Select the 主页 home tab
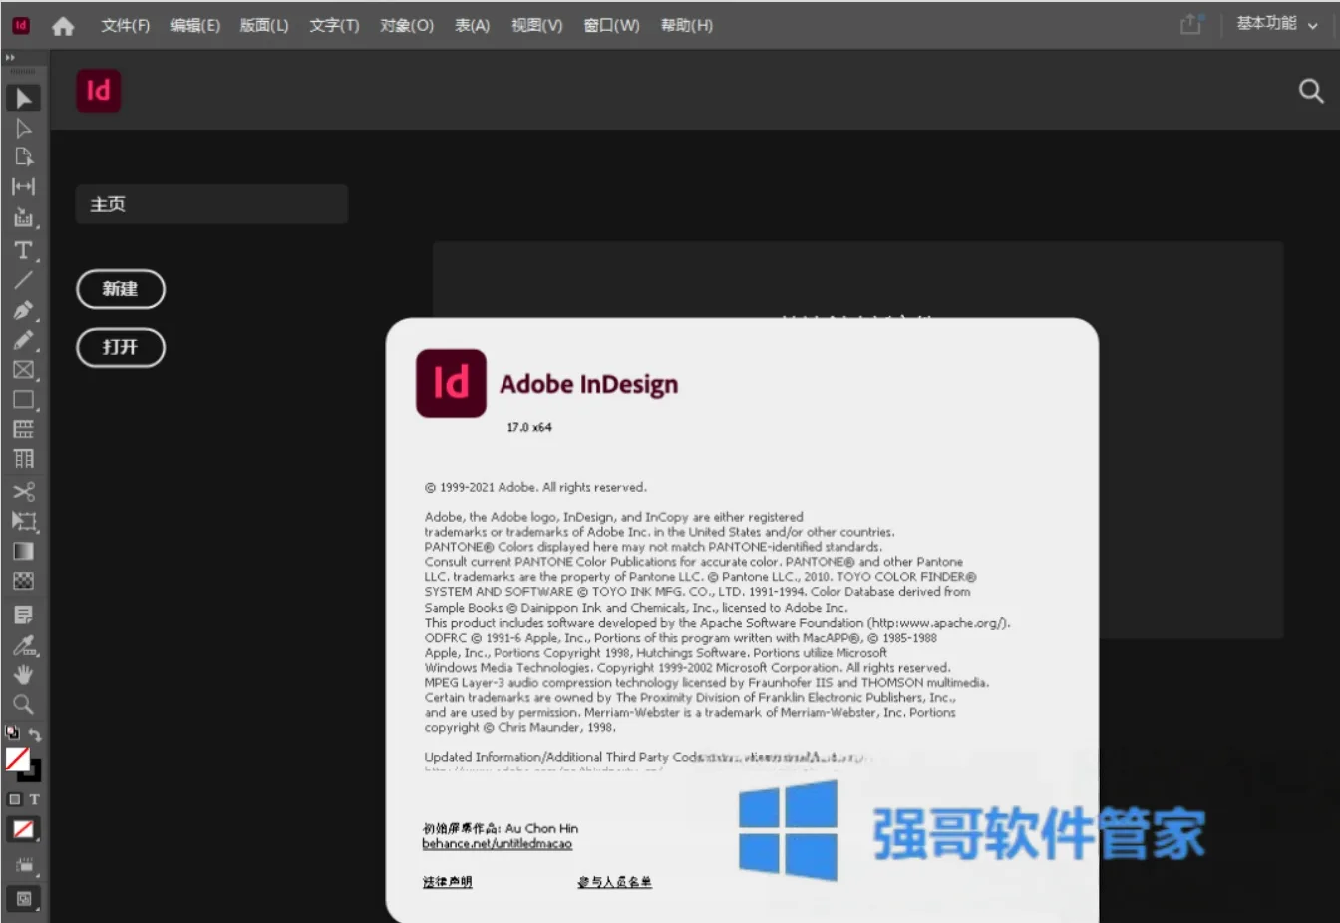Screen dimensions: 1340x923 click(211, 204)
